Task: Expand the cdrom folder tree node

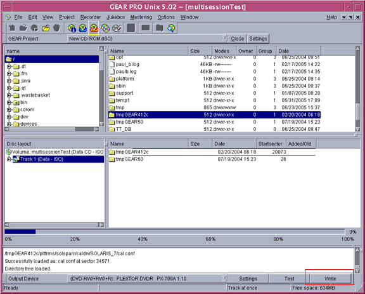Action: point(9,110)
